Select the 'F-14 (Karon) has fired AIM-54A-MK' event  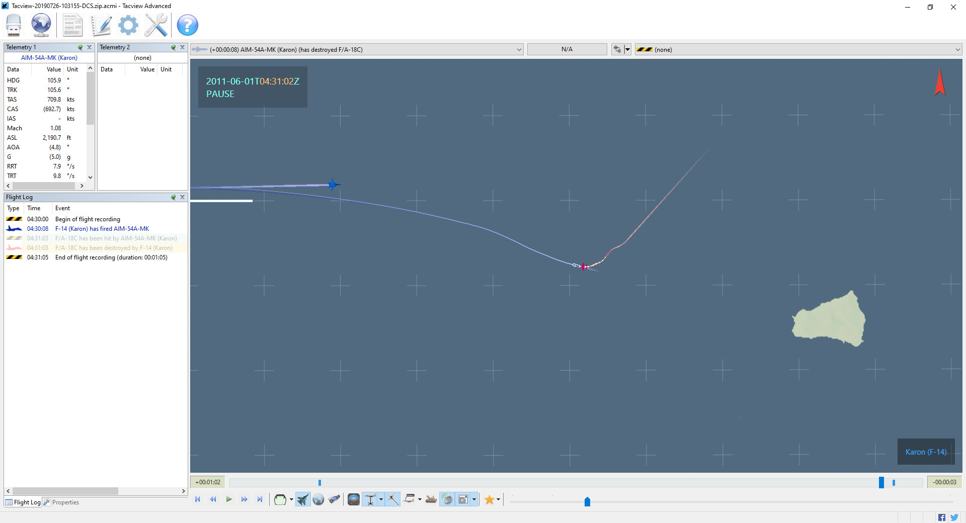click(102, 229)
